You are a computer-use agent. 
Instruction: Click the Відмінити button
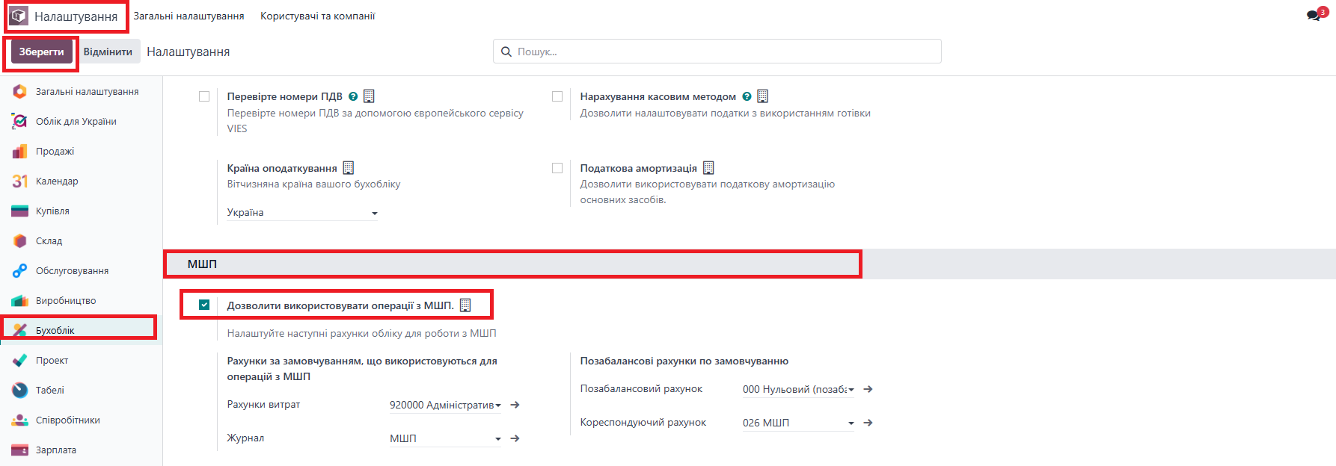pos(108,52)
